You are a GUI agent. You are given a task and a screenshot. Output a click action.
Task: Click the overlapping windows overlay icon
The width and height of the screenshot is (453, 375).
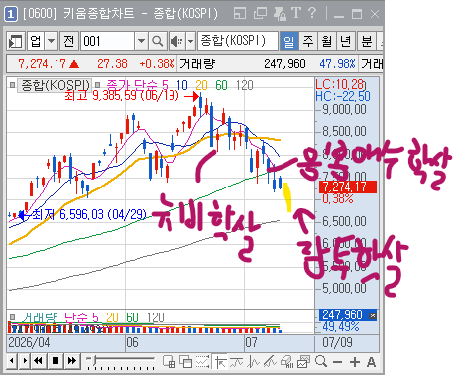pyautogui.click(x=186, y=362)
